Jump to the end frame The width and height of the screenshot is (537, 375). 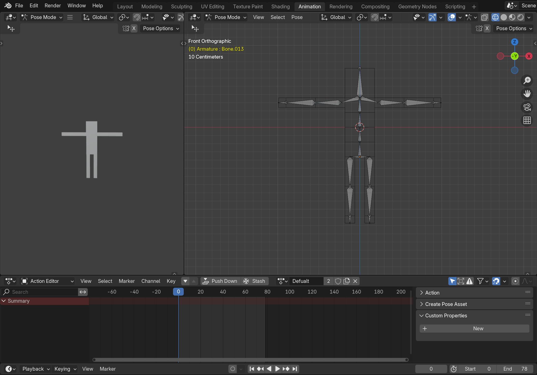(x=295, y=369)
